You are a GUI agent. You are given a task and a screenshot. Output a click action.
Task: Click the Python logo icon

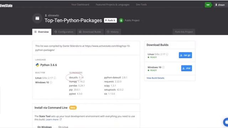[x=37, y=65]
